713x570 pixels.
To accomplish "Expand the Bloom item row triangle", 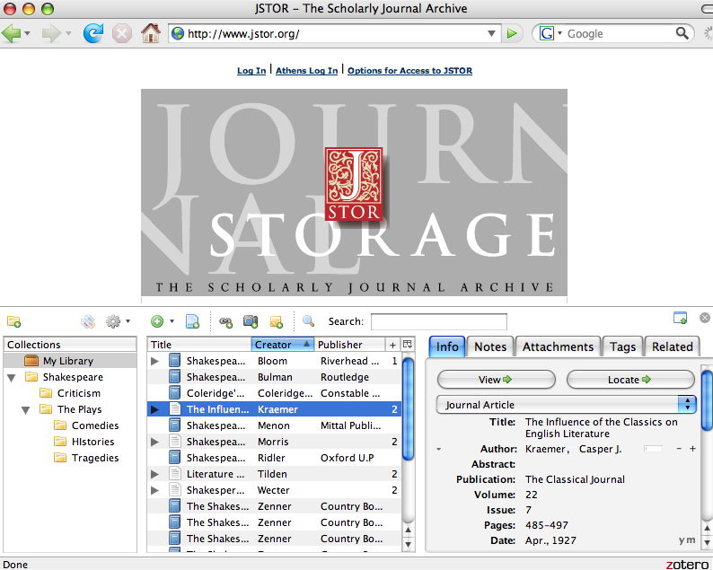I will point(155,361).
